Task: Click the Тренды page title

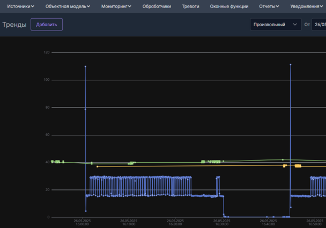Action: click(x=14, y=25)
